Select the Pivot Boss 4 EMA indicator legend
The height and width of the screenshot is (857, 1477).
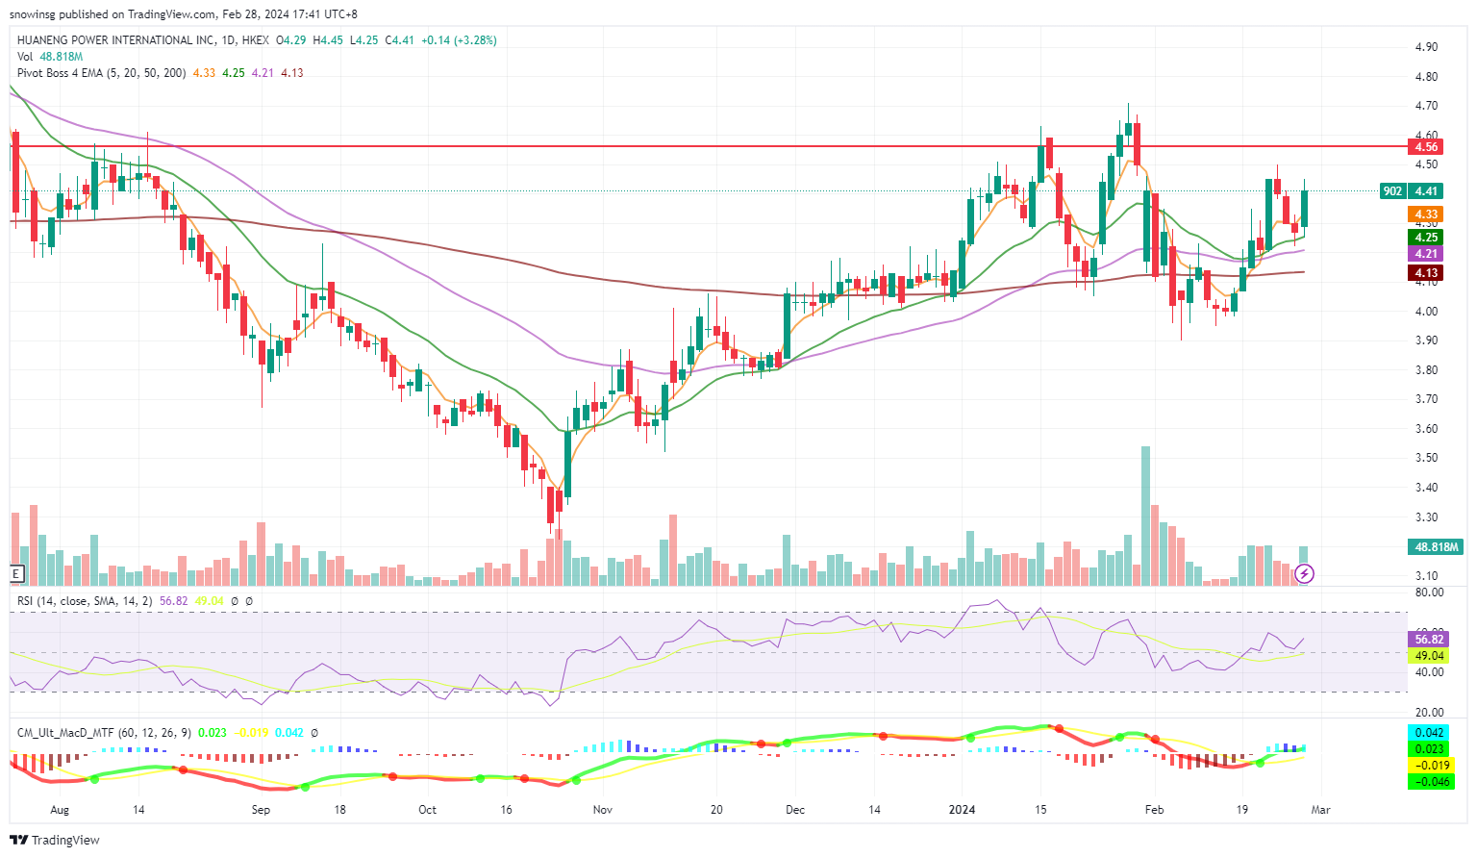coord(102,73)
